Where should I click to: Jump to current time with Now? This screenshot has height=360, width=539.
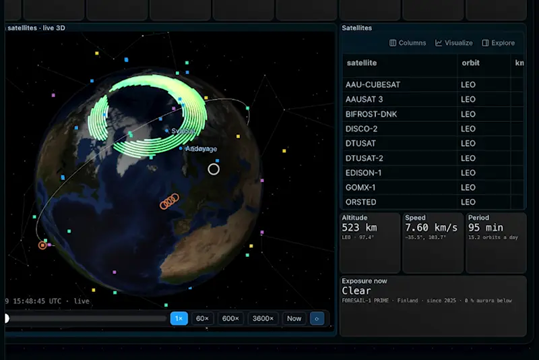(294, 318)
